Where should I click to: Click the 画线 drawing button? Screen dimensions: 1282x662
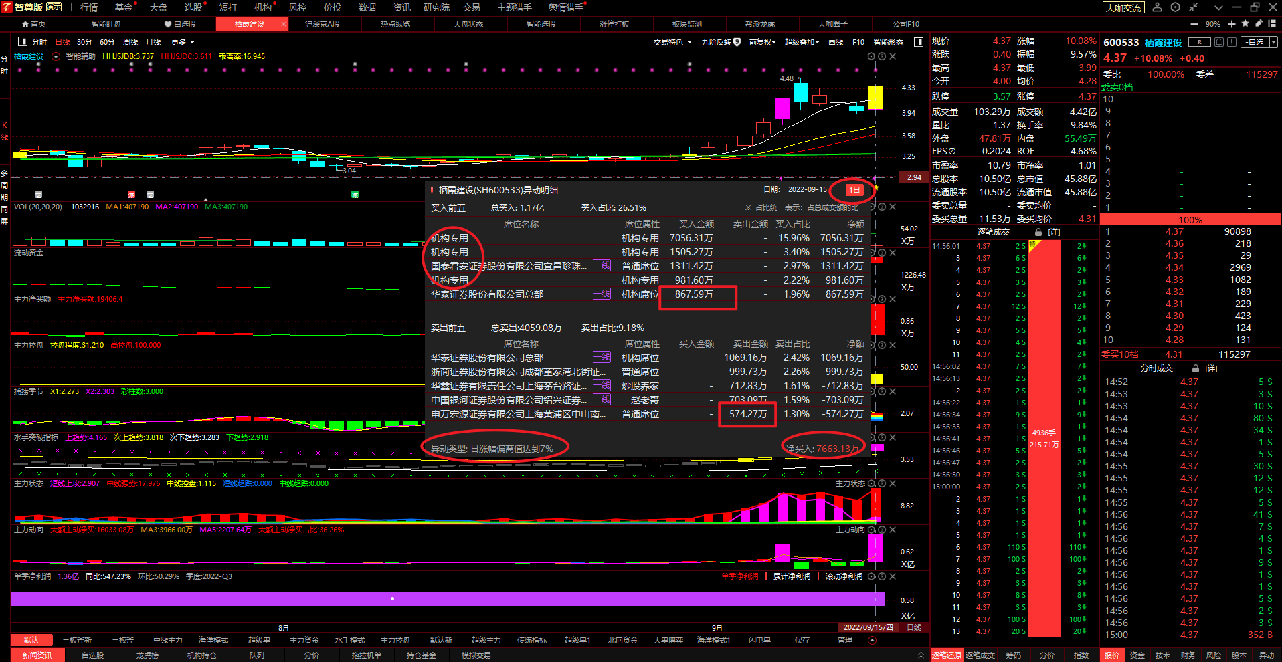[x=836, y=42]
